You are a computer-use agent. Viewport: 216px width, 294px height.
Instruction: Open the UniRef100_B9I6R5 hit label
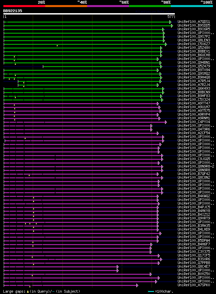pyautogui.click(x=194, y=29)
